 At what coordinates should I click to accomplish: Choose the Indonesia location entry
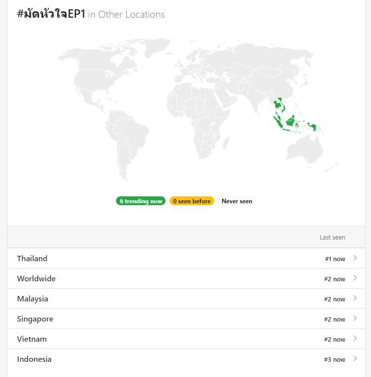34,359
